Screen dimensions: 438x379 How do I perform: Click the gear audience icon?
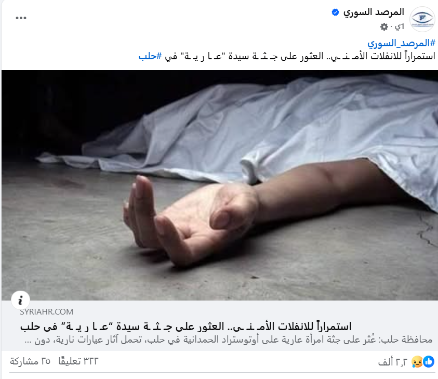(384, 27)
